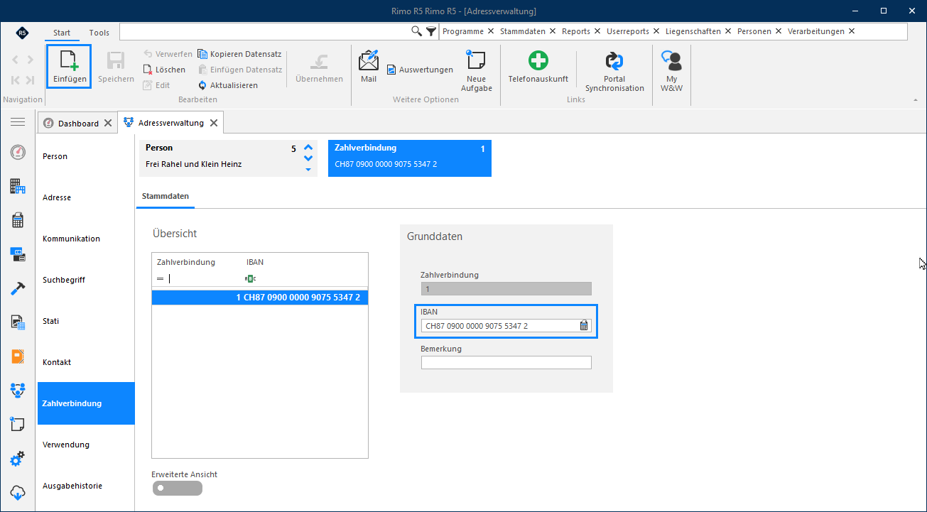Viewport: 927px width, 512px height.
Task: Click the IBAN column header
Action: tap(255, 262)
